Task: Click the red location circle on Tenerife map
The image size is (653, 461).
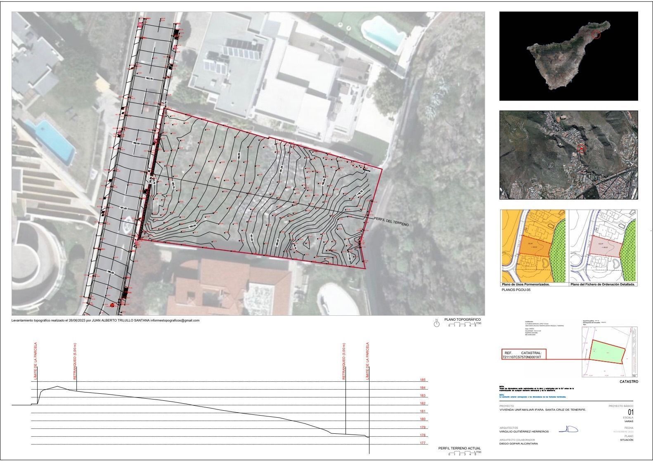Action: click(x=595, y=35)
